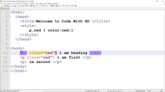Viewport: 165px width, 92px height.
Task: Open the File menu
Action: click(x=2, y=4)
